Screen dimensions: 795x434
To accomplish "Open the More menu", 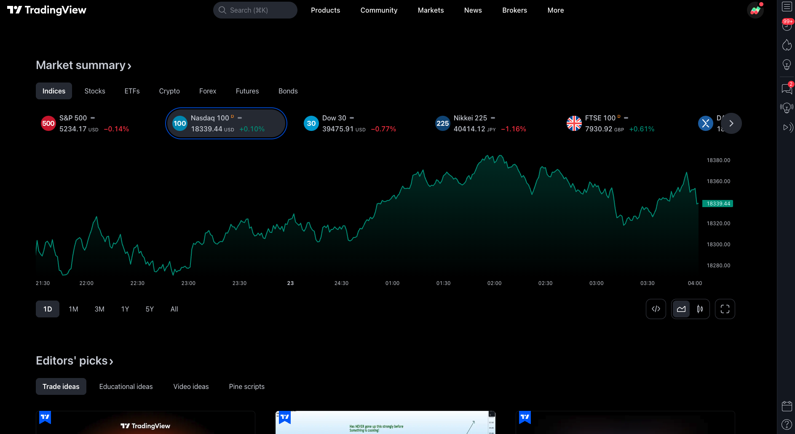I will (555, 10).
